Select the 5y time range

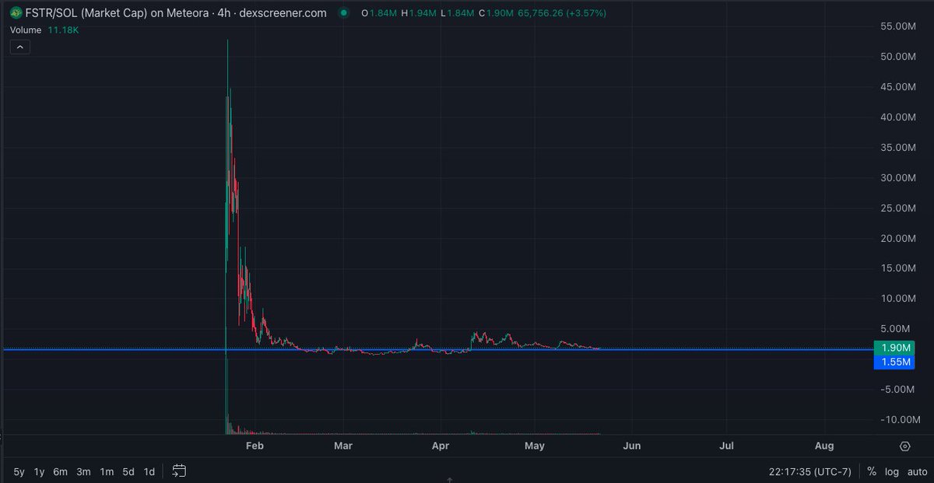coord(17,471)
